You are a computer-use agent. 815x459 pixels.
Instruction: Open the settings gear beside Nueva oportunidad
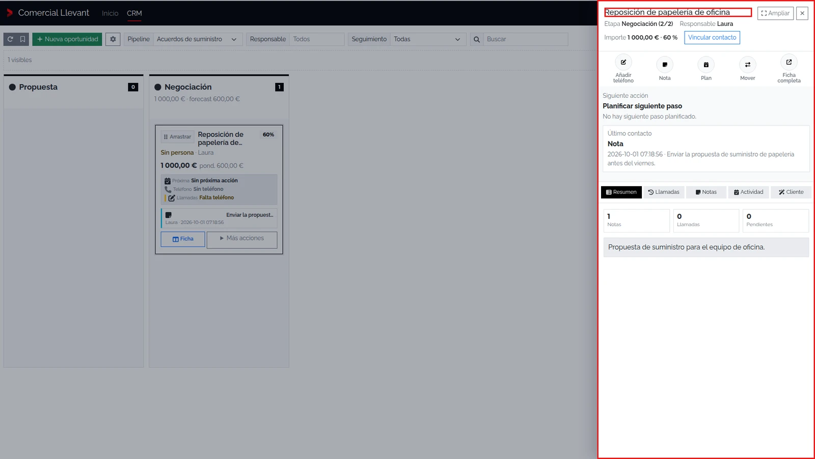[x=113, y=39]
